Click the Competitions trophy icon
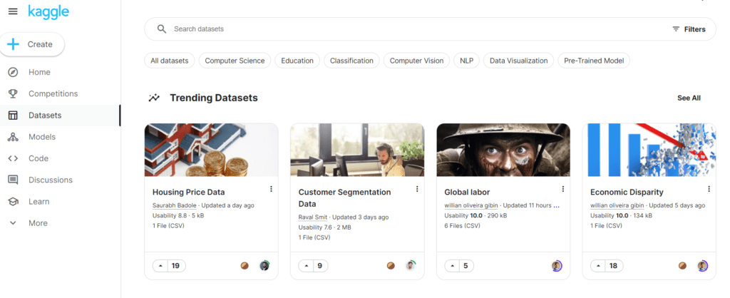 pyautogui.click(x=13, y=93)
